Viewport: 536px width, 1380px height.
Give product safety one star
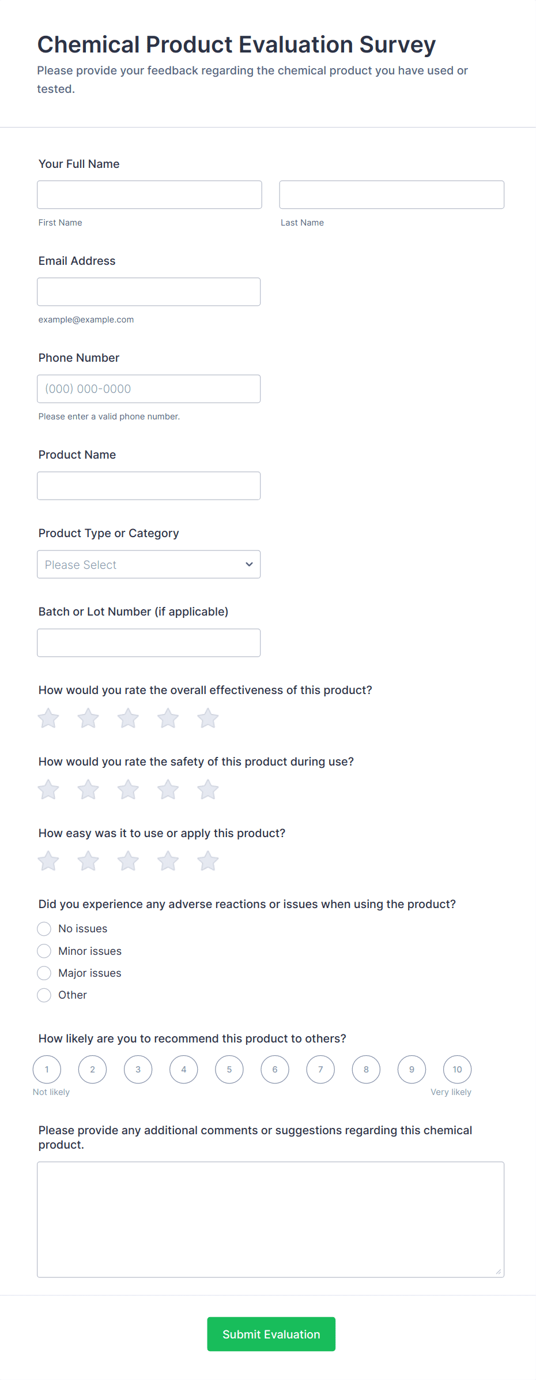(48, 790)
